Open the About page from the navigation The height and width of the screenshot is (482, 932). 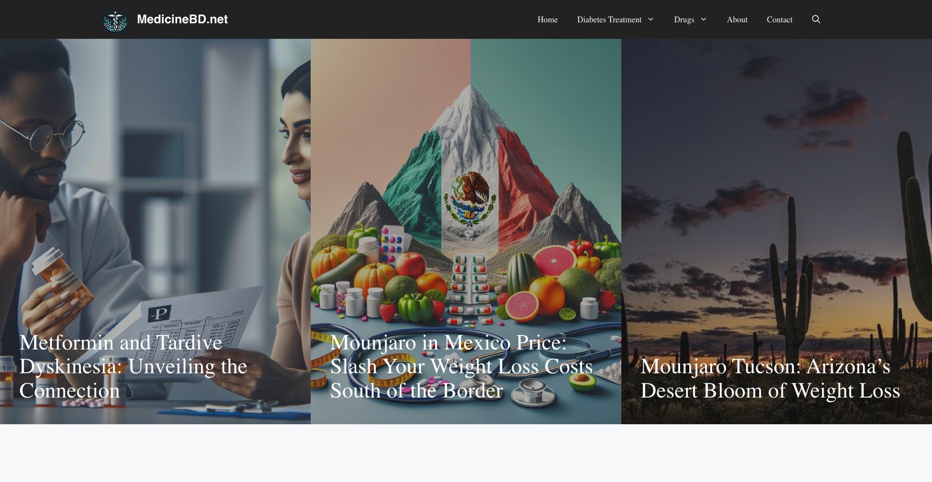(x=737, y=19)
